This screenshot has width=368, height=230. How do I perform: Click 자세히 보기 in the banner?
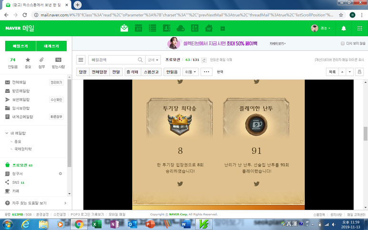(x=278, y=44)
